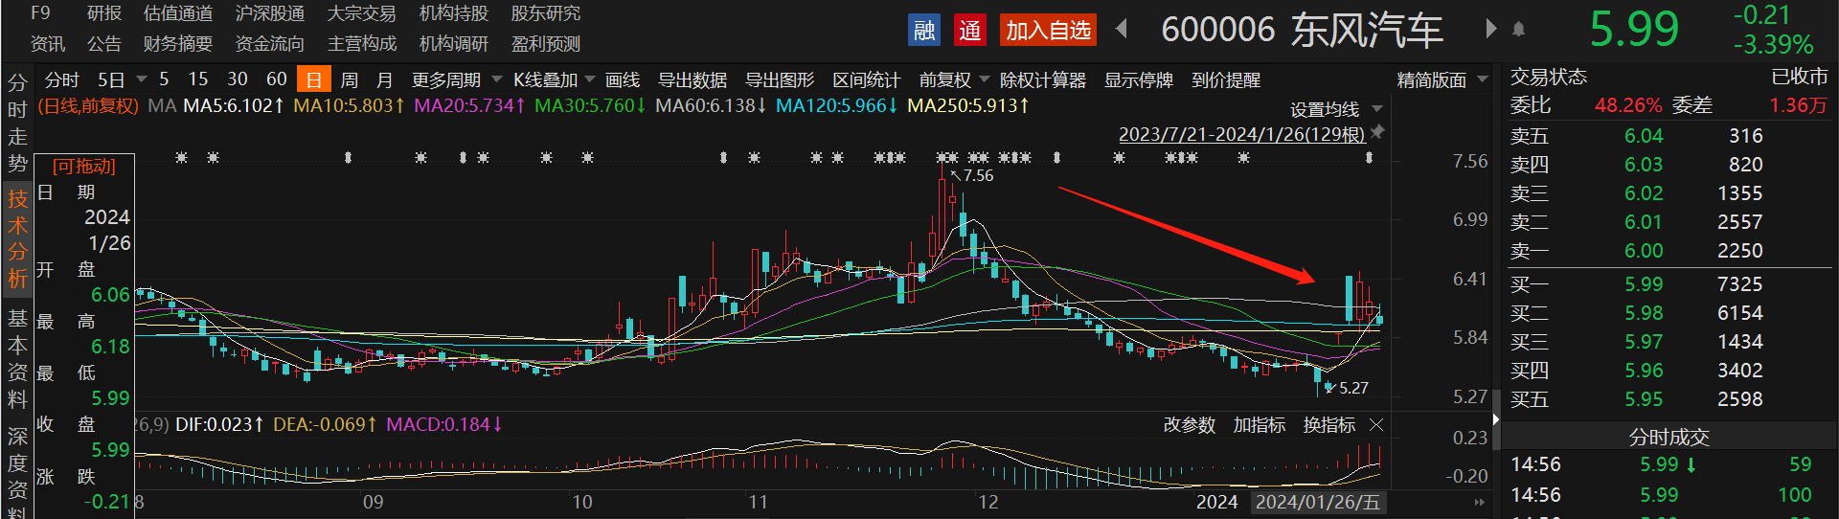Click 卖一 ask price 6.00
This screenshot has width=1839, height=519.
1644,251
